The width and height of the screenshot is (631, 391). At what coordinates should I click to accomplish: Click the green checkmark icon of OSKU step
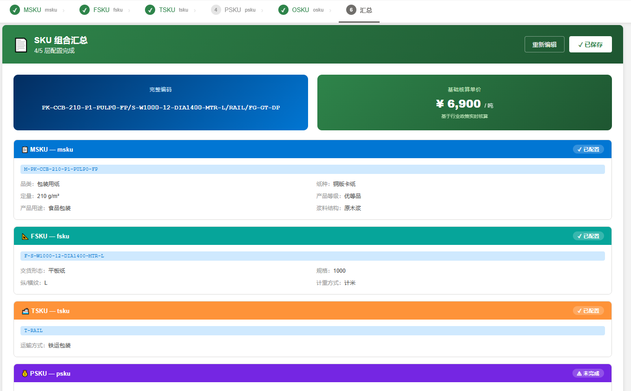pyautogui.click(x=283, y=10)
